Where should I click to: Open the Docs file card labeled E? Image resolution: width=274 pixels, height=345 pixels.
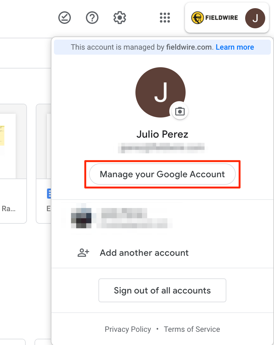coord(44,164)
